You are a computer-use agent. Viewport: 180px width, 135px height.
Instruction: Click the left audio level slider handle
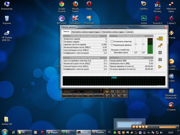click(136, 44)
